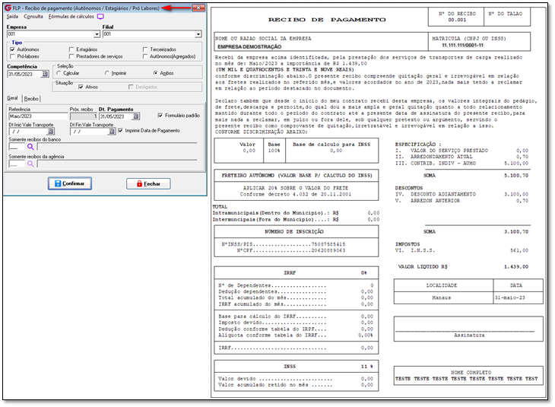Enable the Terceirizados checkbox

pos(145,49)
